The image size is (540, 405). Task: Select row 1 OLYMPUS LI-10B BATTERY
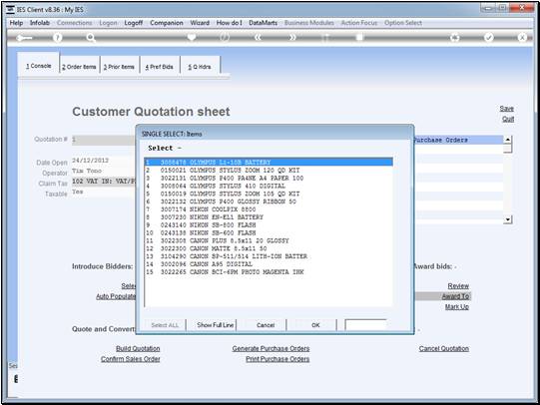click(269, 162)
